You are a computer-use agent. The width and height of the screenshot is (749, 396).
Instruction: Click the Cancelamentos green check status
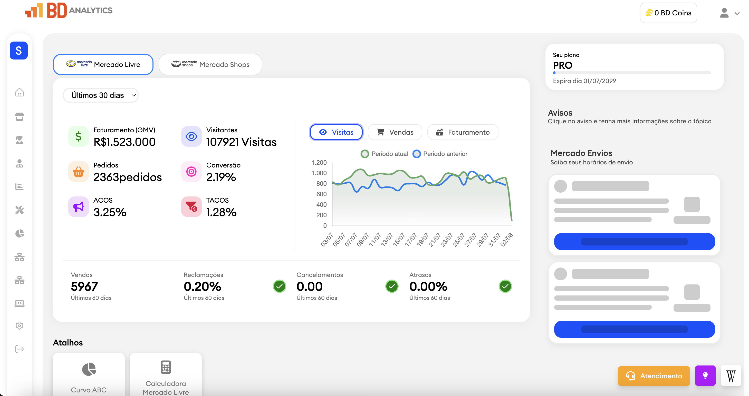[x=392, y=286]
